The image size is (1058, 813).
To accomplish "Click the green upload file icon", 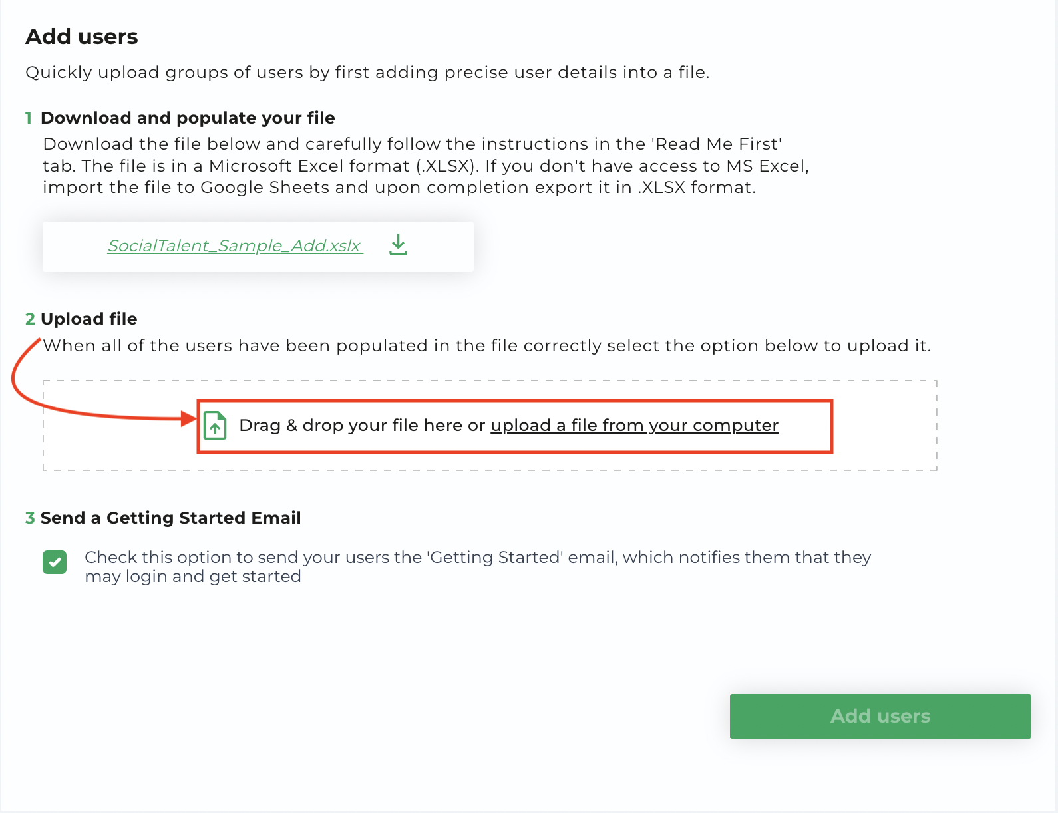I will coord(215,426).
